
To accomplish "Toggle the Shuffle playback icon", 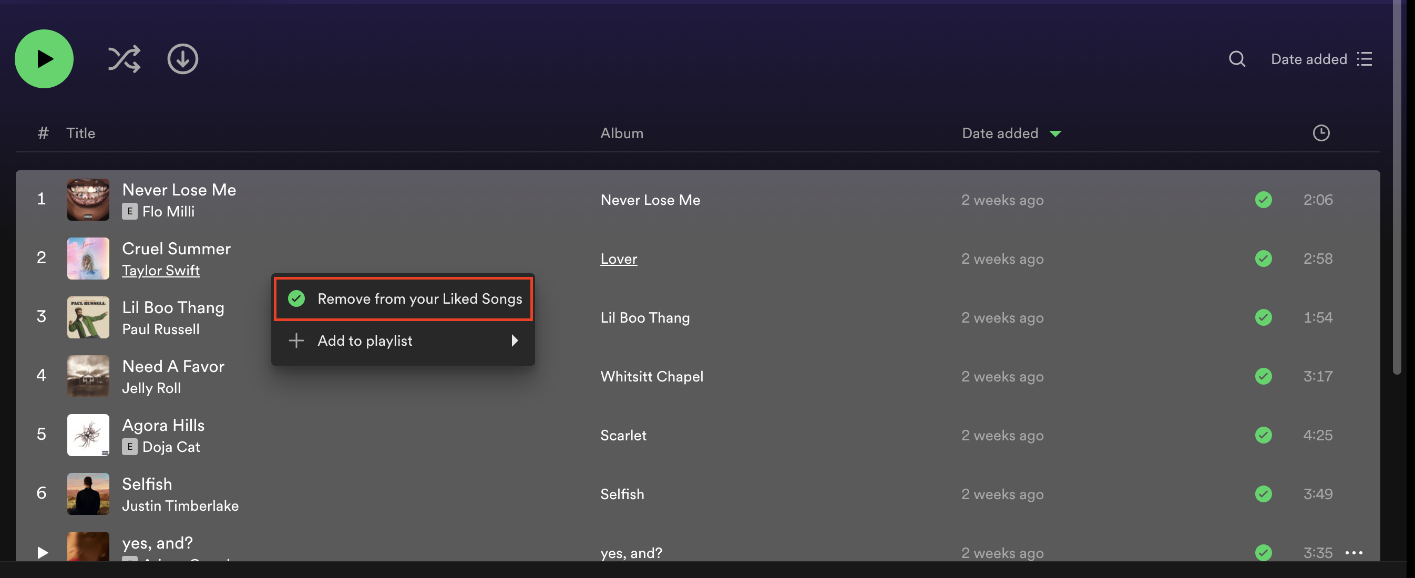I will 124,59.
